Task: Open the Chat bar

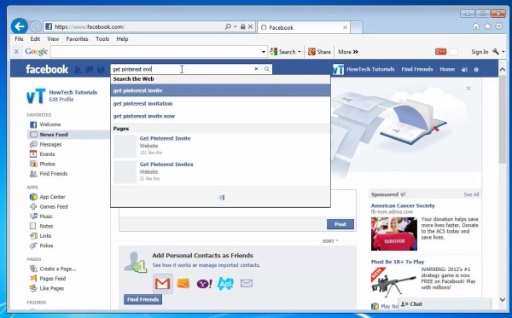Action: click(445, 304)
